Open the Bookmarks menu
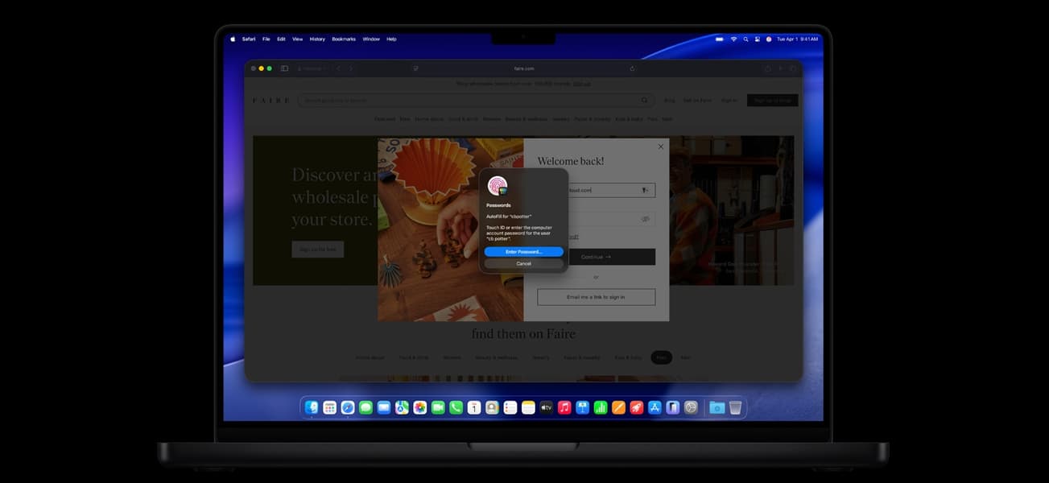The image size is (1049, 483). [x=344, y=39]
